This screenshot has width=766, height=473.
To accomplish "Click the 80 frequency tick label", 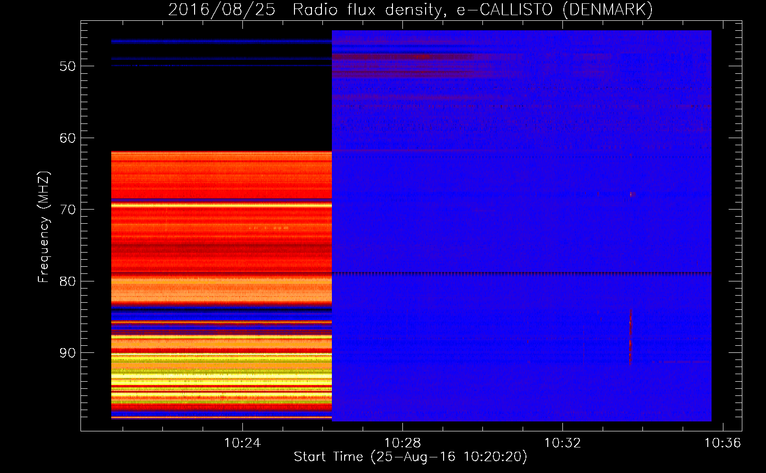I will pos(68,281).
